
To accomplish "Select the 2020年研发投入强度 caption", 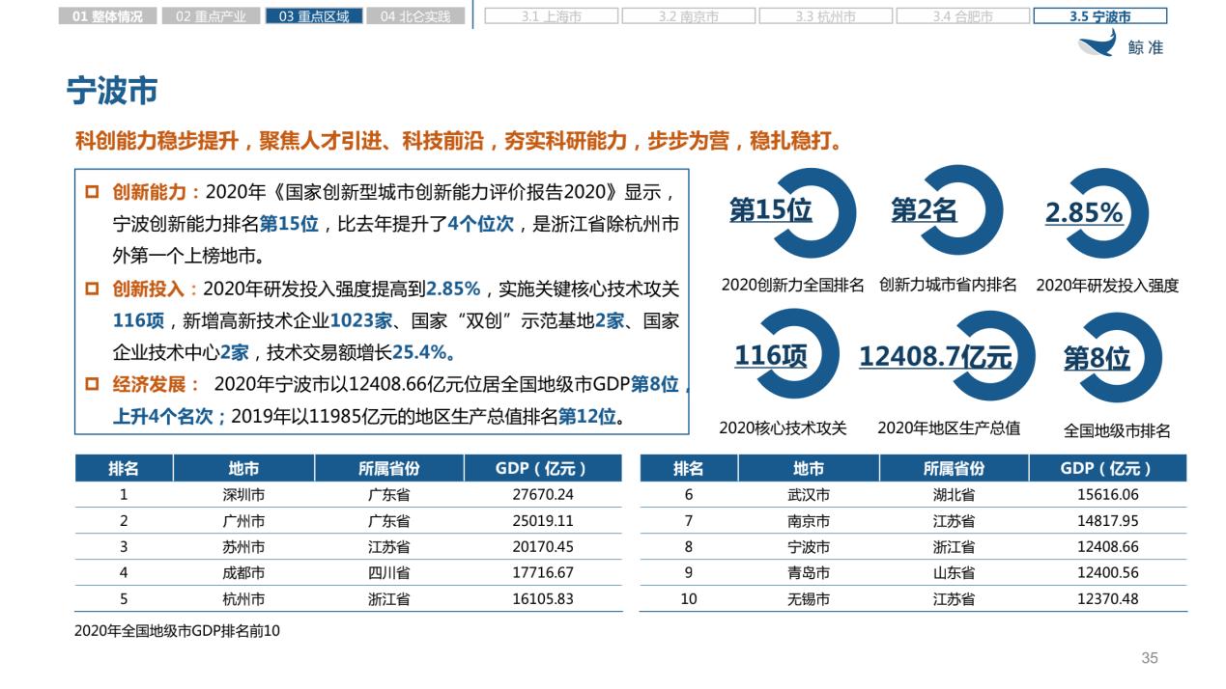I will [1107, 286].
